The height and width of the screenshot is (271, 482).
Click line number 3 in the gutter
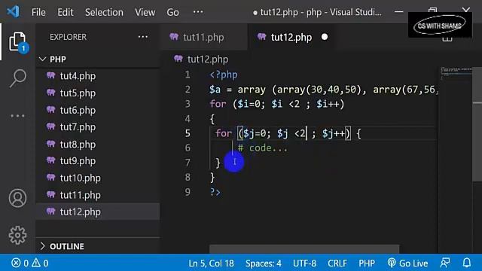pos(188,104)
